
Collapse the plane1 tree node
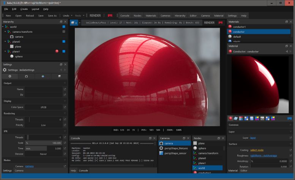[5, 51]
